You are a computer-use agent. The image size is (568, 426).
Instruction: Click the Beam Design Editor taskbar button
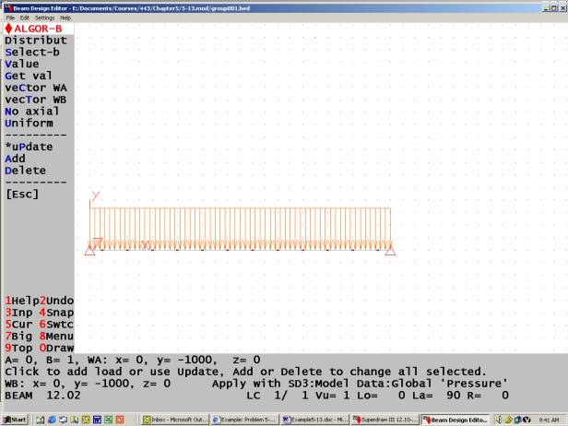(455, 420)
